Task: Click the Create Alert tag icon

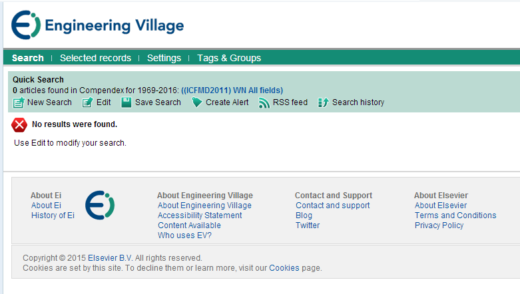Action: point(196,102)
